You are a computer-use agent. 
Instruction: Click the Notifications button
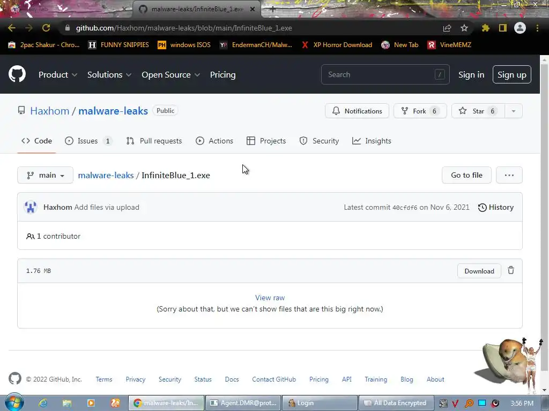point(357,111)
